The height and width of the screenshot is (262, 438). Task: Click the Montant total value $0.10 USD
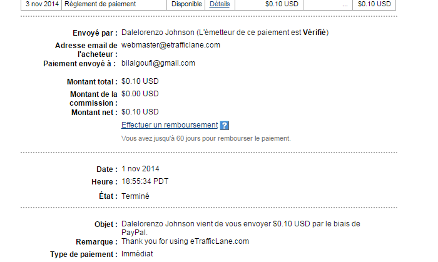coord(140,81)
